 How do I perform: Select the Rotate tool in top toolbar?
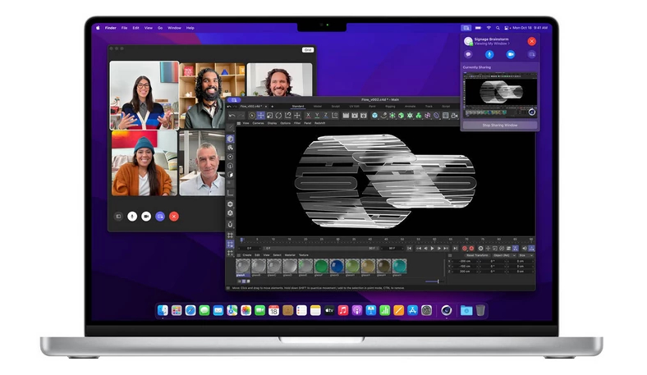[278, 116]
